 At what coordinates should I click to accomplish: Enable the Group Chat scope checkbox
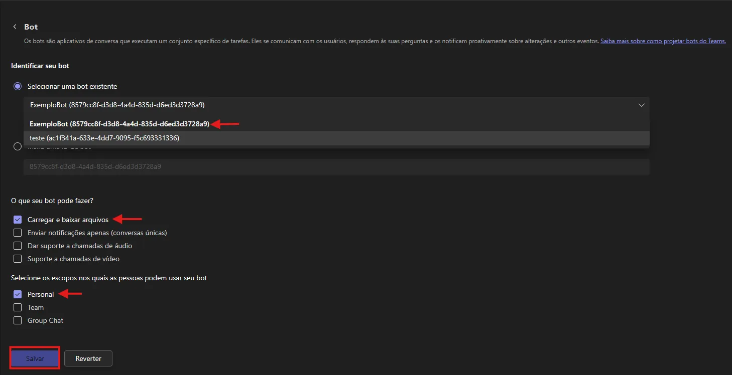[18, 320]
